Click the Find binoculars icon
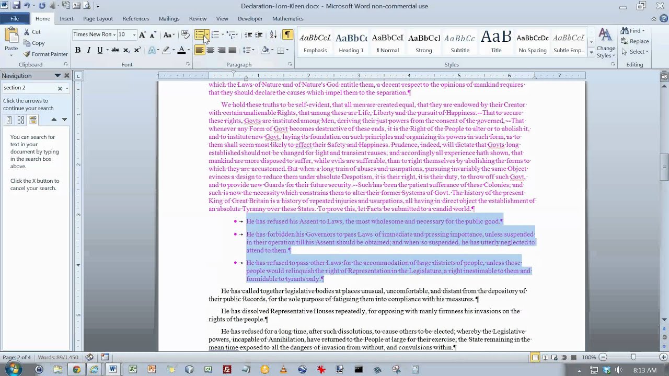Image resolution: width=669 pixels, height=376 pixels. tap(625, 31)
